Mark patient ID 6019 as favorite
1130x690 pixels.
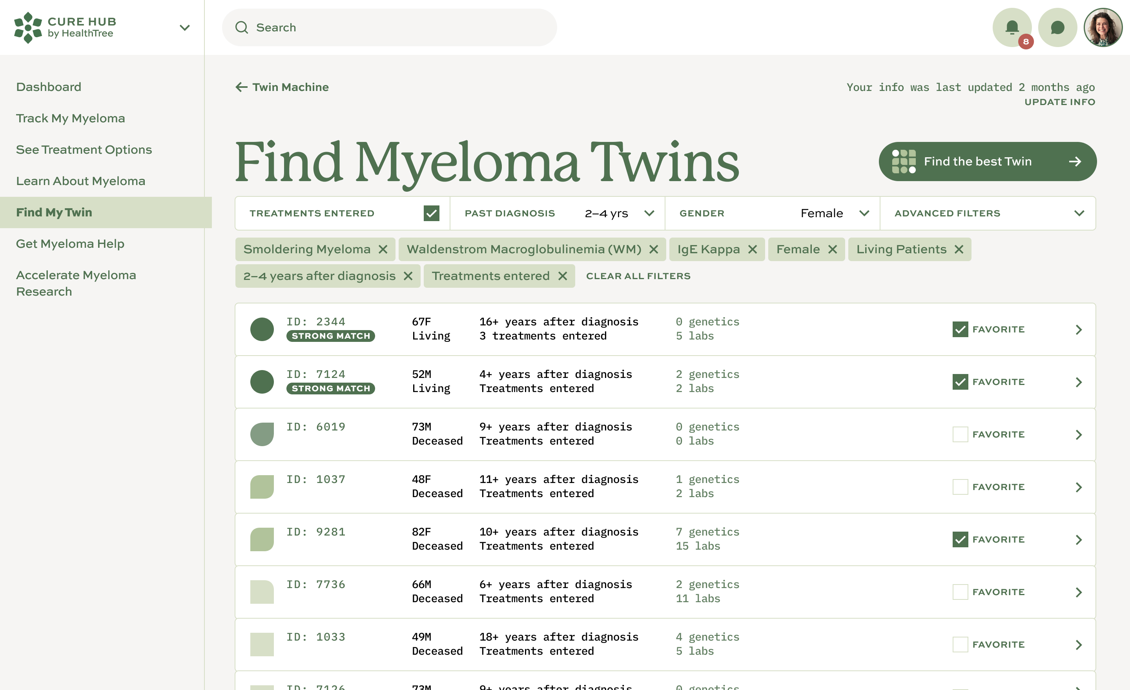click(x=960, y=434)
